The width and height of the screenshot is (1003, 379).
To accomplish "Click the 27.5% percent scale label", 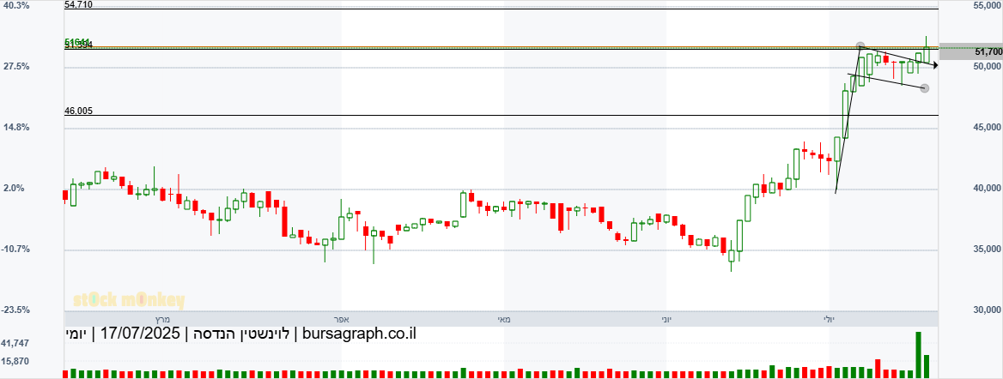I will (x=16, y=67).
